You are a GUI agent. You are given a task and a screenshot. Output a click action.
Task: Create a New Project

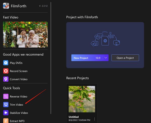point(90,58)
